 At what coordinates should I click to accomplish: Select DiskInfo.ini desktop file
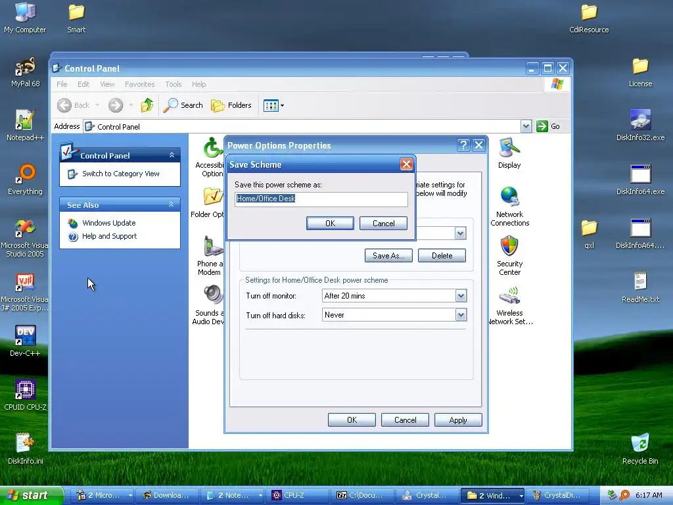tap(26, 449)
